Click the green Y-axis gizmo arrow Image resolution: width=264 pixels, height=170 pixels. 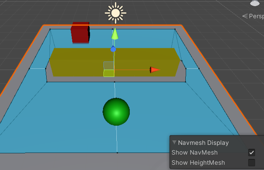[115, 34]
